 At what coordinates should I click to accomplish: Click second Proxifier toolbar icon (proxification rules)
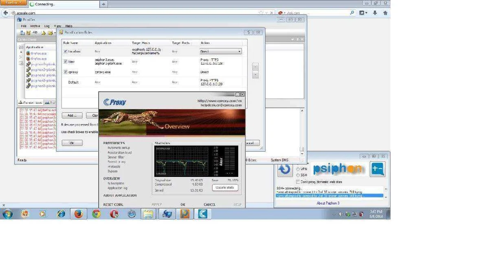[29, 33]
